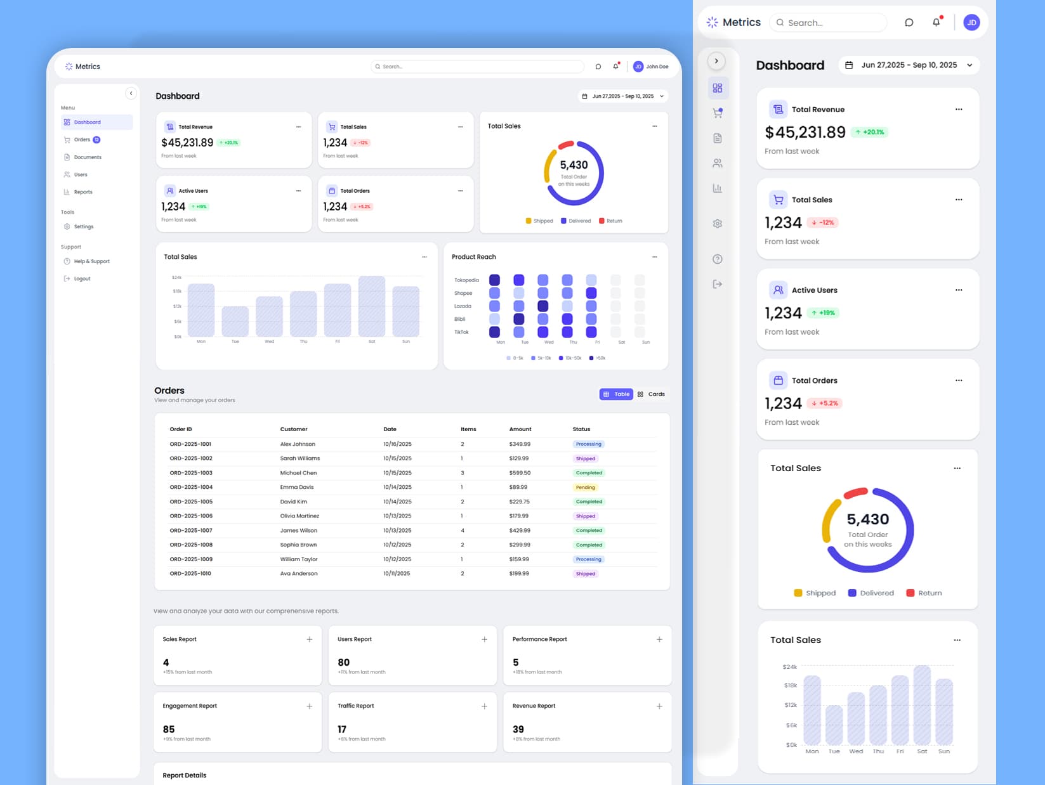Add the Revenue Report using plus button
Viewport: 1045px width, 785px height.
(659, 706)
